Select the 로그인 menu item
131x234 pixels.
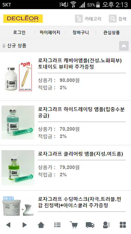pos(19,32)
